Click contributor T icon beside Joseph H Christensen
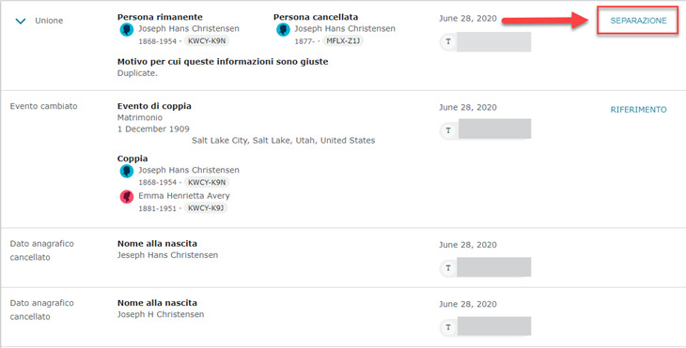The image size is (686, 348). (x=448, y=326)
